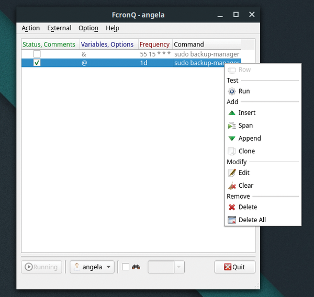Open the Option menu
The width and height of the screenshot is (314, 297).
coord(88,28)
